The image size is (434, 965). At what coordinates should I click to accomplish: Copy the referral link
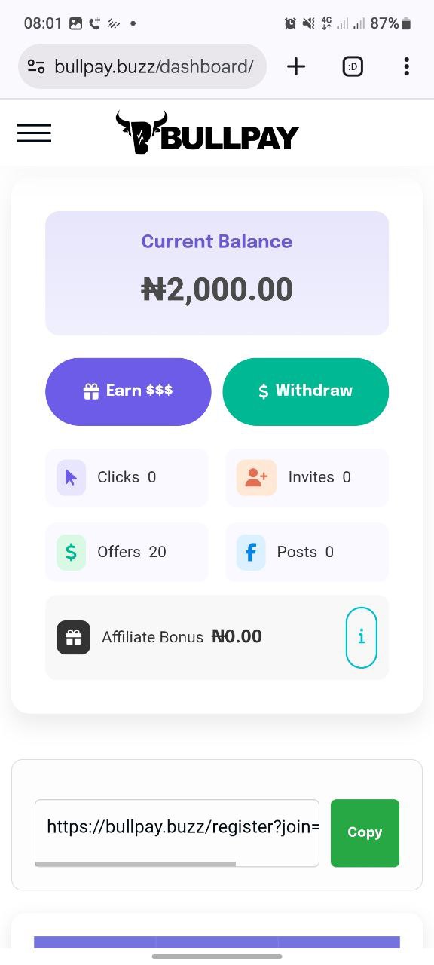pos(365,832)
